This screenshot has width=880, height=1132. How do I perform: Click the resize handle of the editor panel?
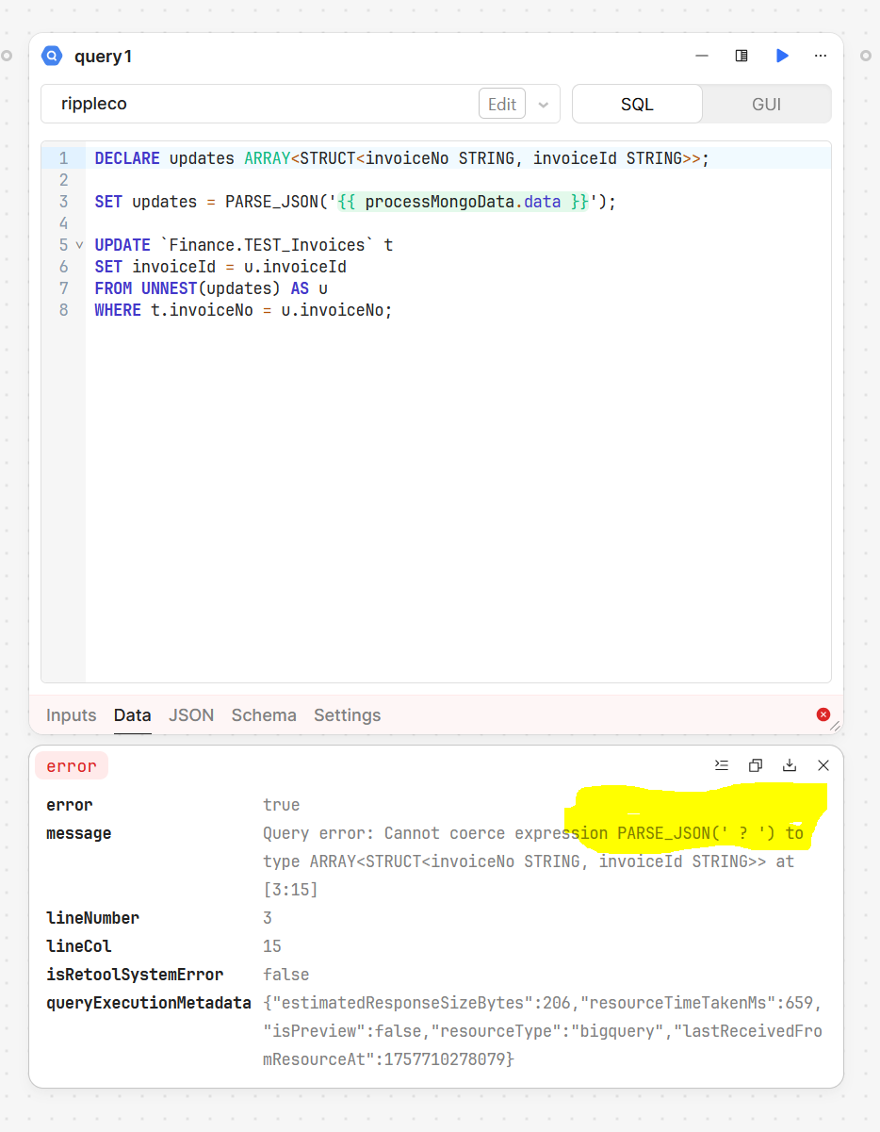(x=835, y=726)
